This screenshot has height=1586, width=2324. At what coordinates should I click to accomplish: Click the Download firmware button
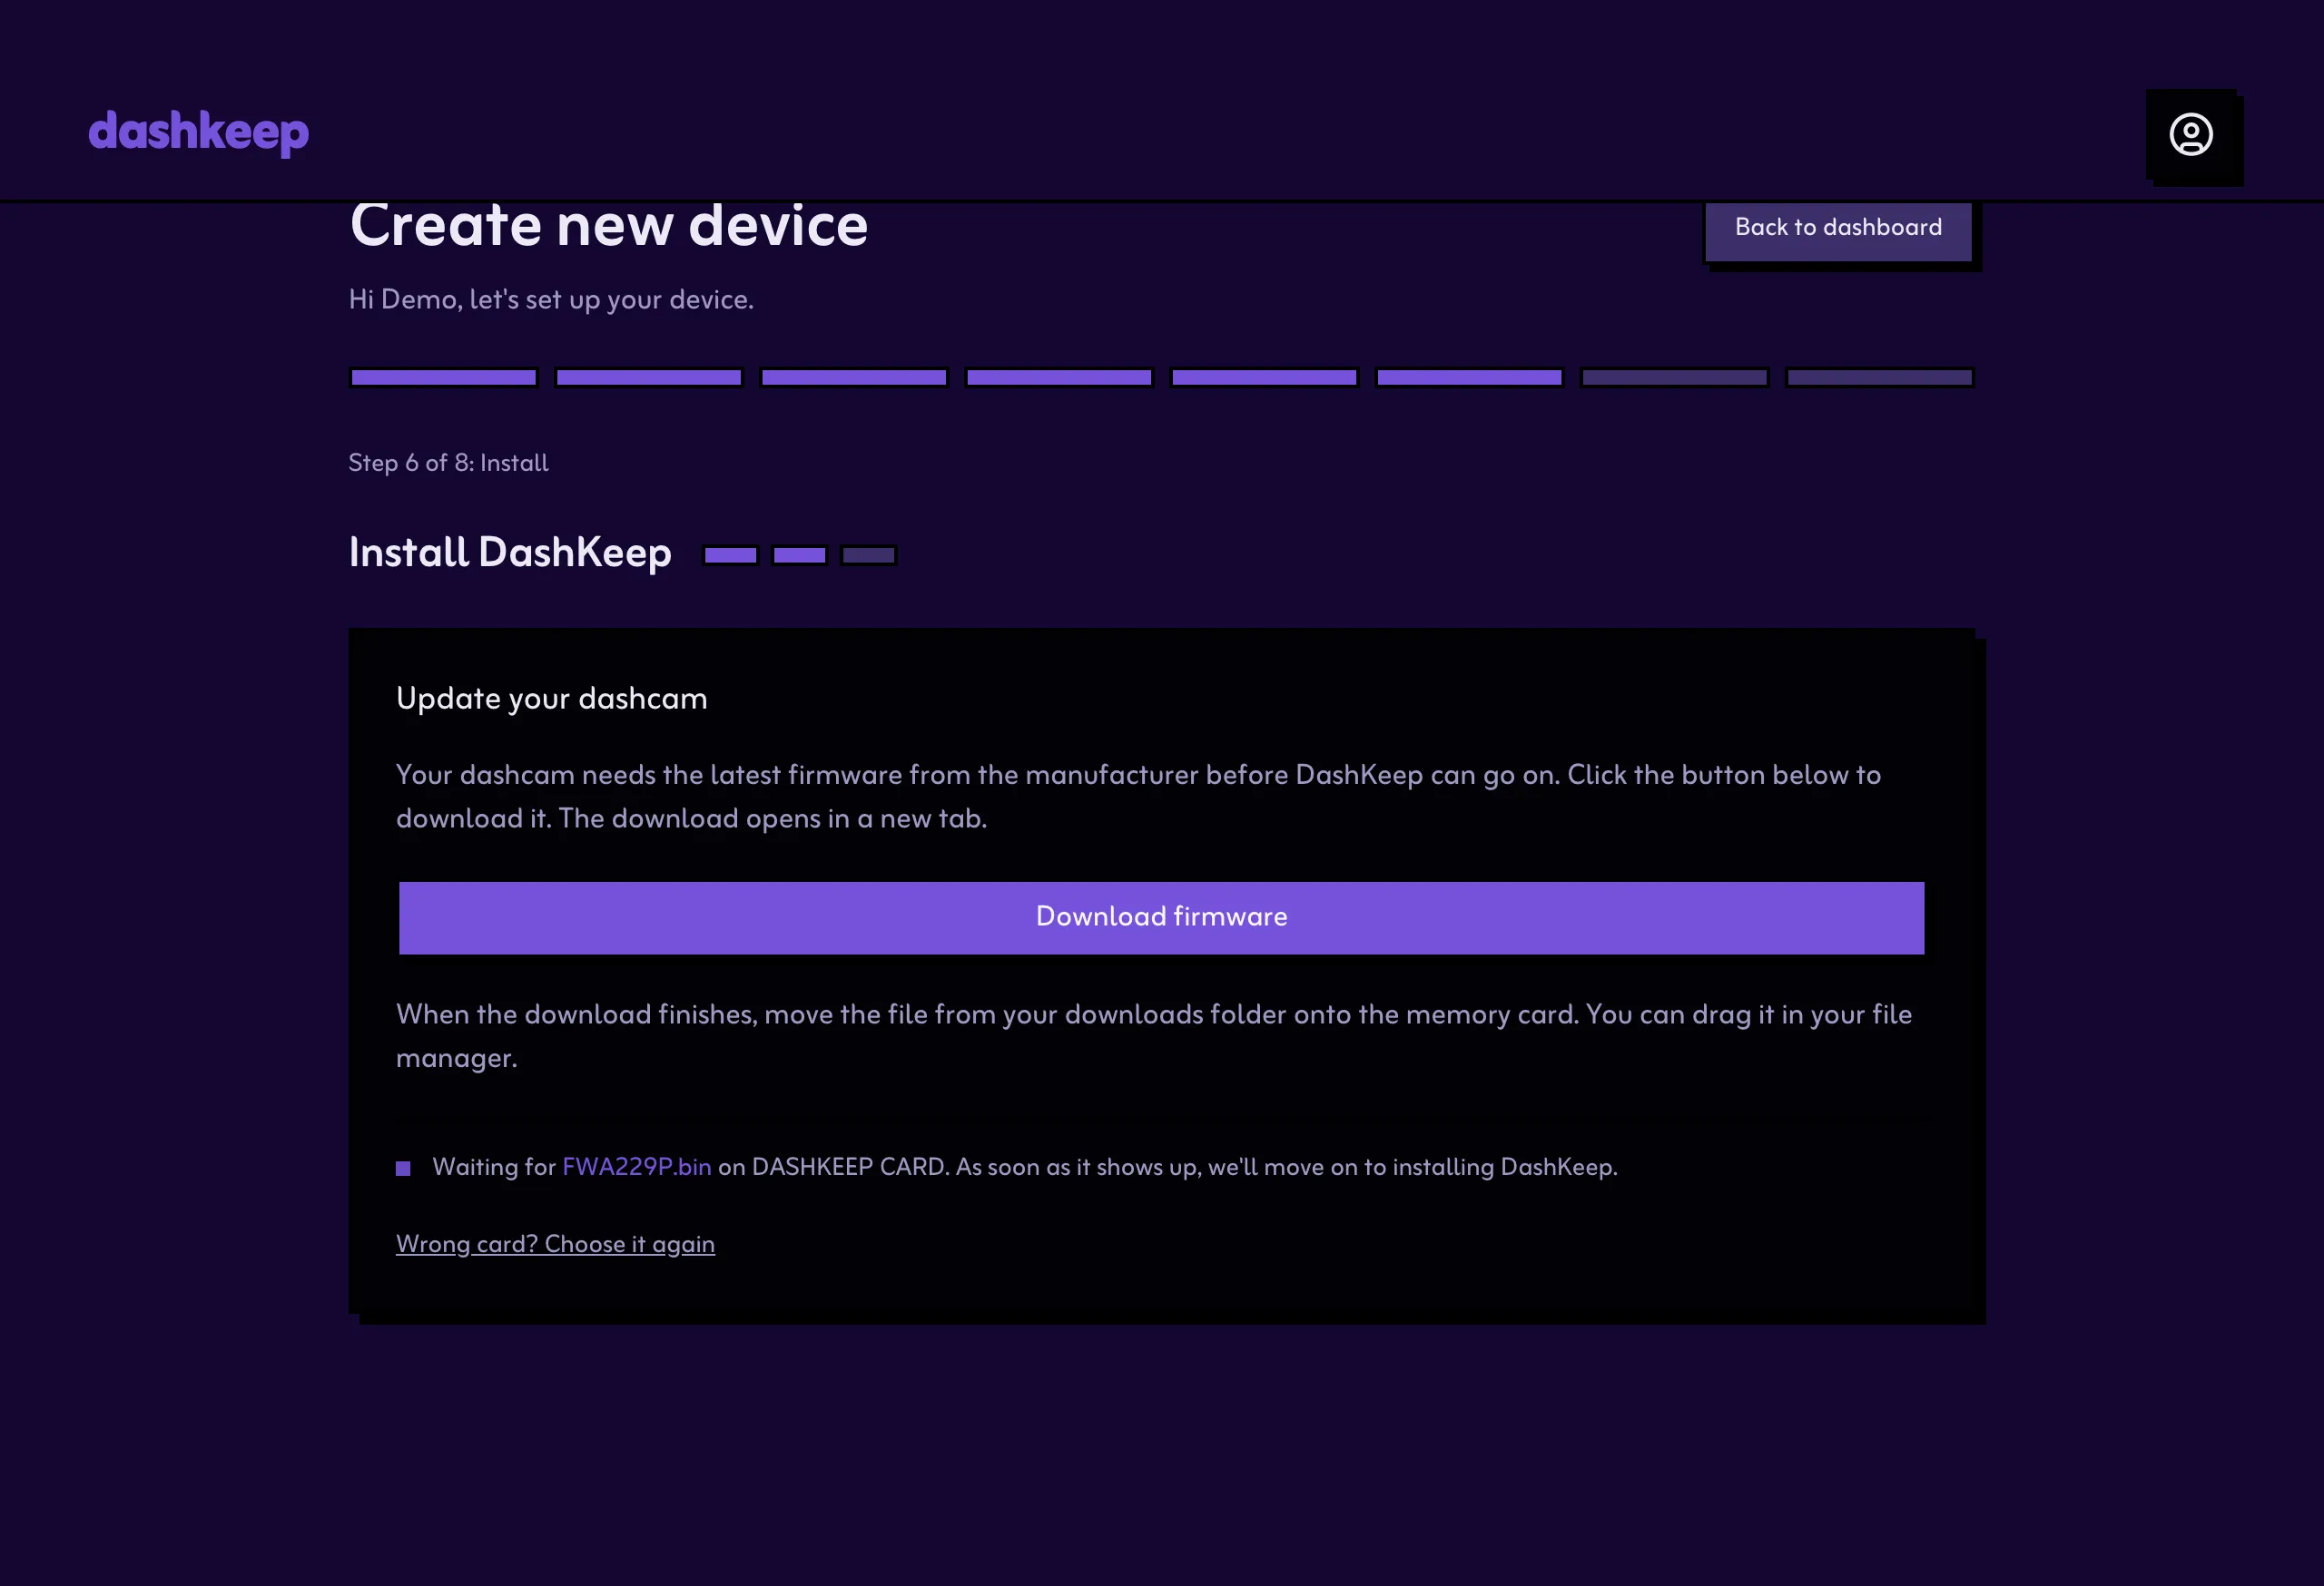(x=1161, y=917)
